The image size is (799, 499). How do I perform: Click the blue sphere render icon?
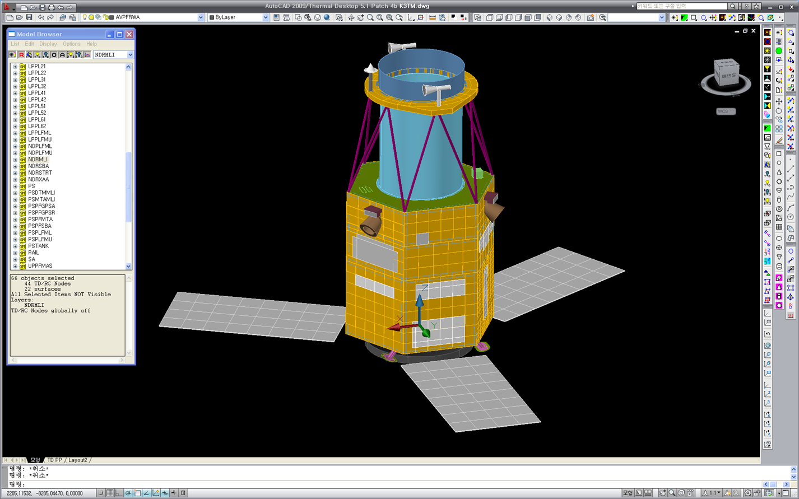(327, 17)
